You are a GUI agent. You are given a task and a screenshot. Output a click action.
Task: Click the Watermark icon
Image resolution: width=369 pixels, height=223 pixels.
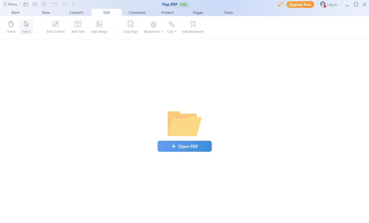[153, 24]
